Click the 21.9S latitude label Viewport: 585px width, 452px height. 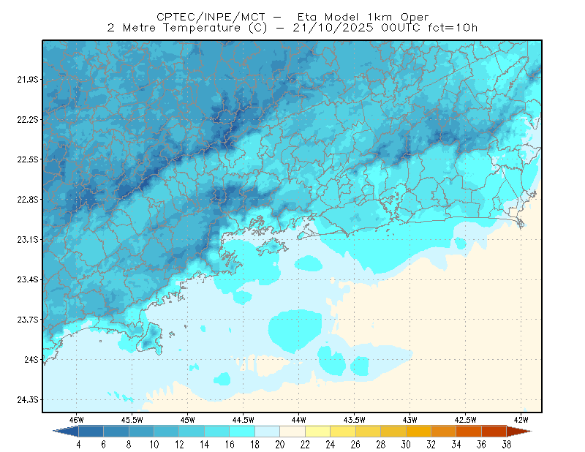[27, 80]
